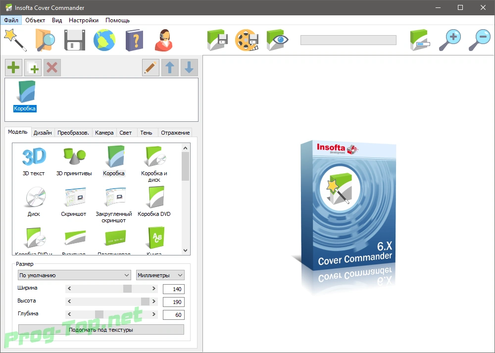Preview render with eye icon

277,40
